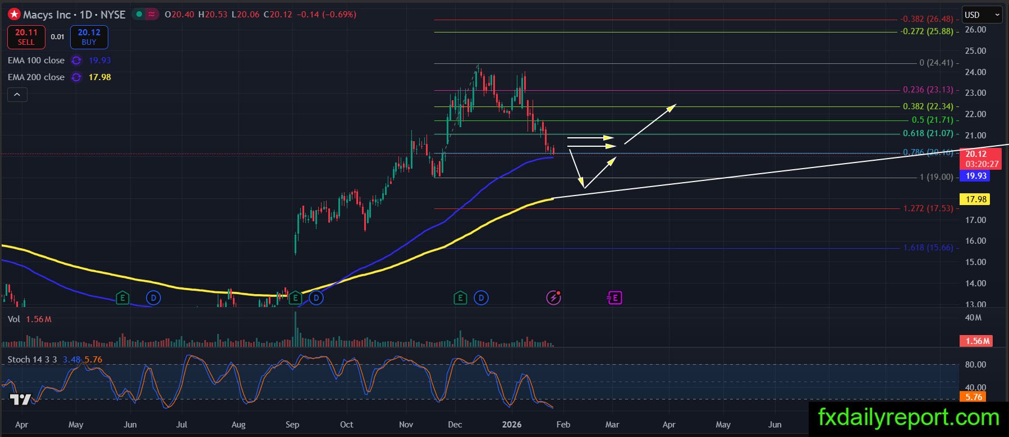Screen dimensions: 1009x437
Task: Click the pink data-mode icon beside market status
Action: coord(152,14)
